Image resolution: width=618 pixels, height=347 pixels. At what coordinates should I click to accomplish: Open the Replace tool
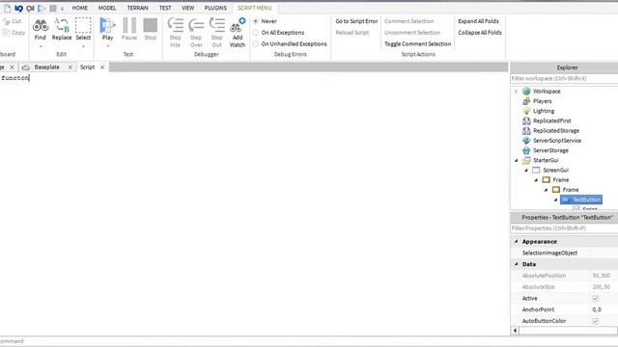[x=62, y=29]
